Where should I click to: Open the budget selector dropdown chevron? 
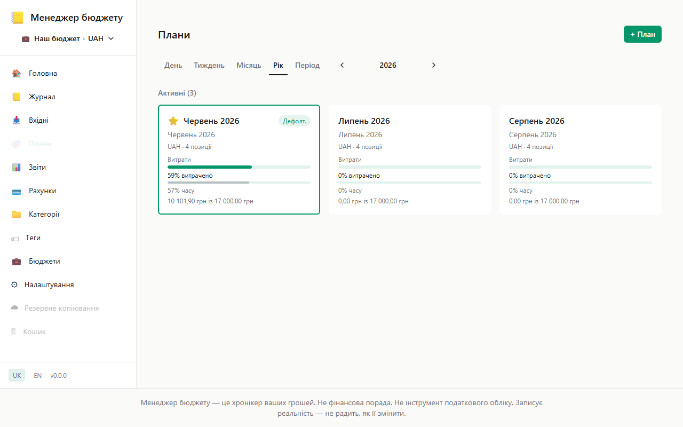click(x=111, y=38)
